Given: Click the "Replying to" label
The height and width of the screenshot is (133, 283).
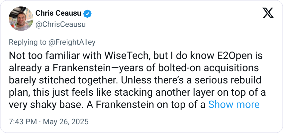Looking at the screenshot, I should (x=27, y=42).
